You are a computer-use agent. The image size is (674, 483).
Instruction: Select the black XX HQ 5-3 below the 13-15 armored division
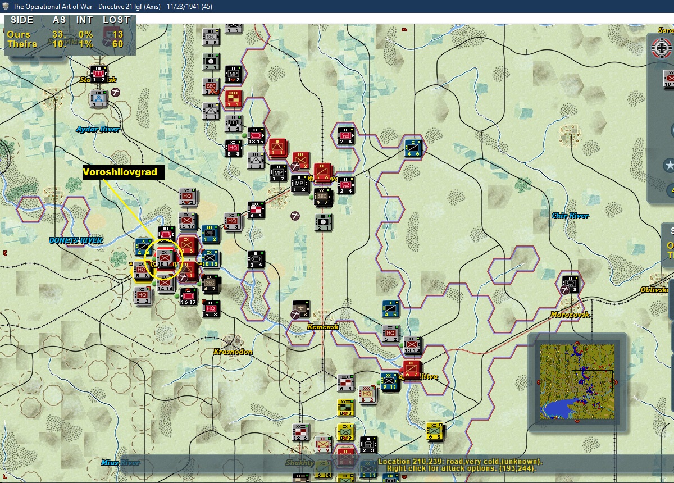[x=234, y=148]
